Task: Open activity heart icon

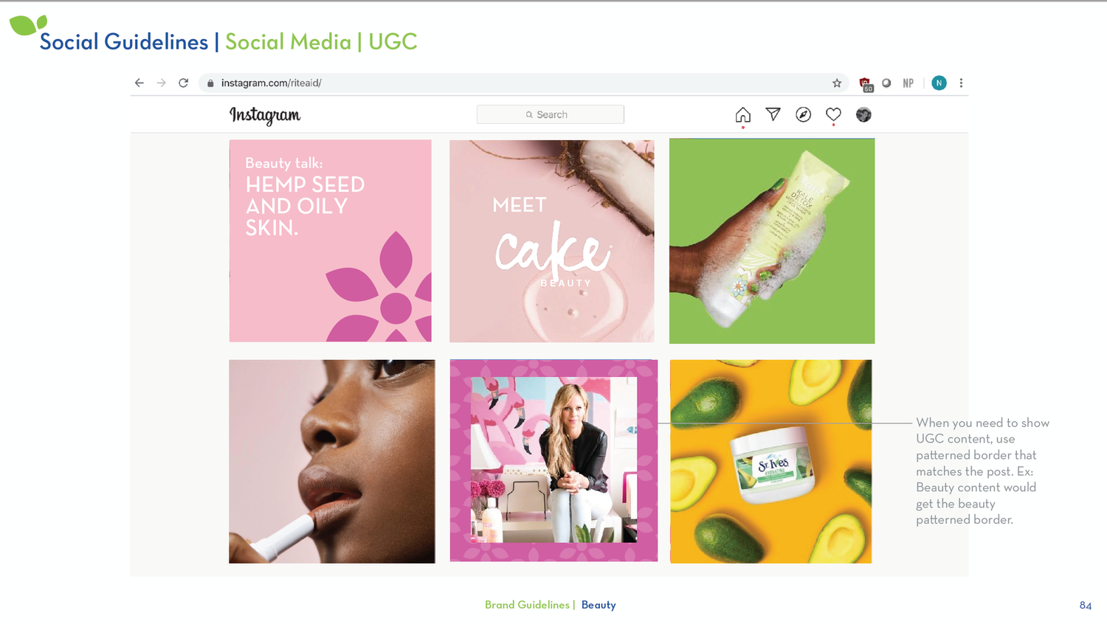Action: click(833, 114)
